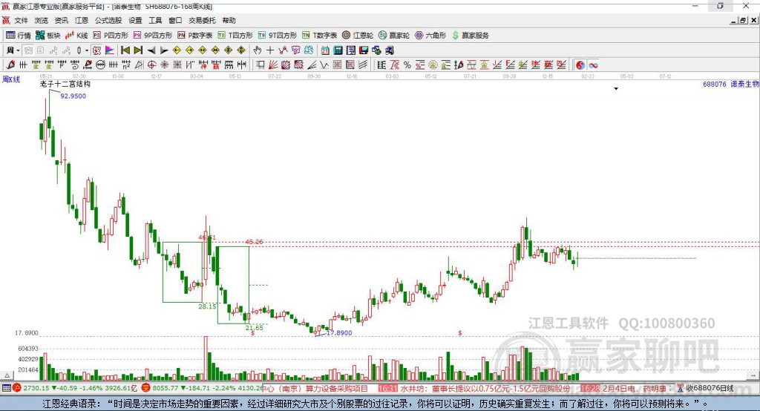This screenshot has height=411, width=760.
Task: Click the 周K线 chart label
Action: 11,79
